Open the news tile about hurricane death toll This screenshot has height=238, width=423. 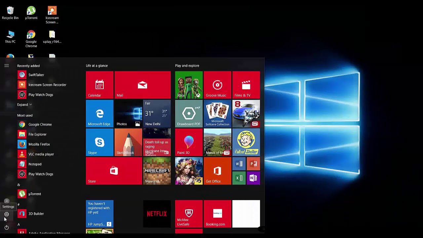click(x=157, y=142)
